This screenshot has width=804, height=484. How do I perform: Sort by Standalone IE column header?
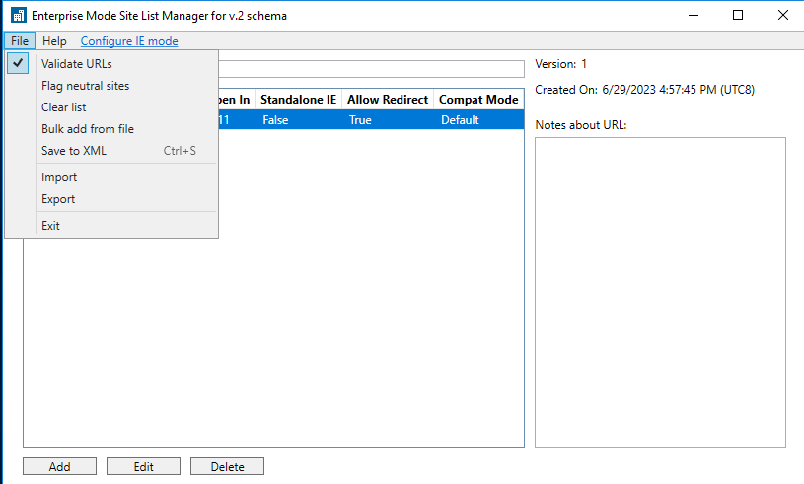click(299, 100)
